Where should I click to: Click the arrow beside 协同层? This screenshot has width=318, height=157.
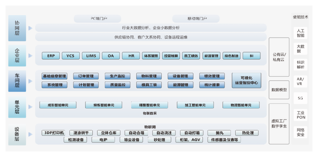click(x=30, y=28)
